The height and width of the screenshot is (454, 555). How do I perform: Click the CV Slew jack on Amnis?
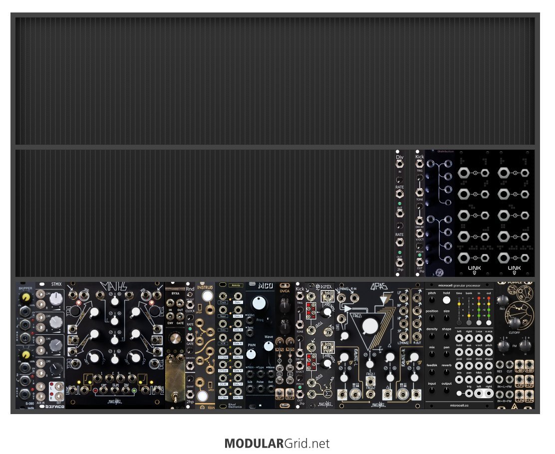pos(223,392)
